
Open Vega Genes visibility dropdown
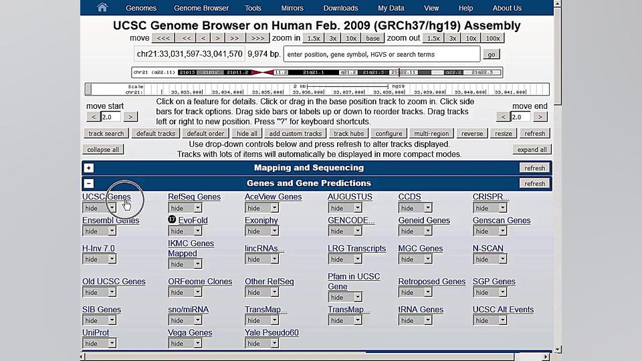pos(185,344)
